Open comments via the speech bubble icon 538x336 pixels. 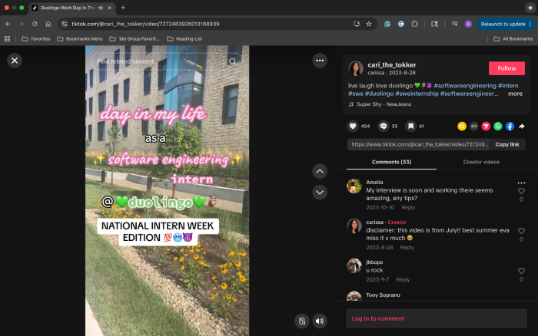tap(383, 126)
